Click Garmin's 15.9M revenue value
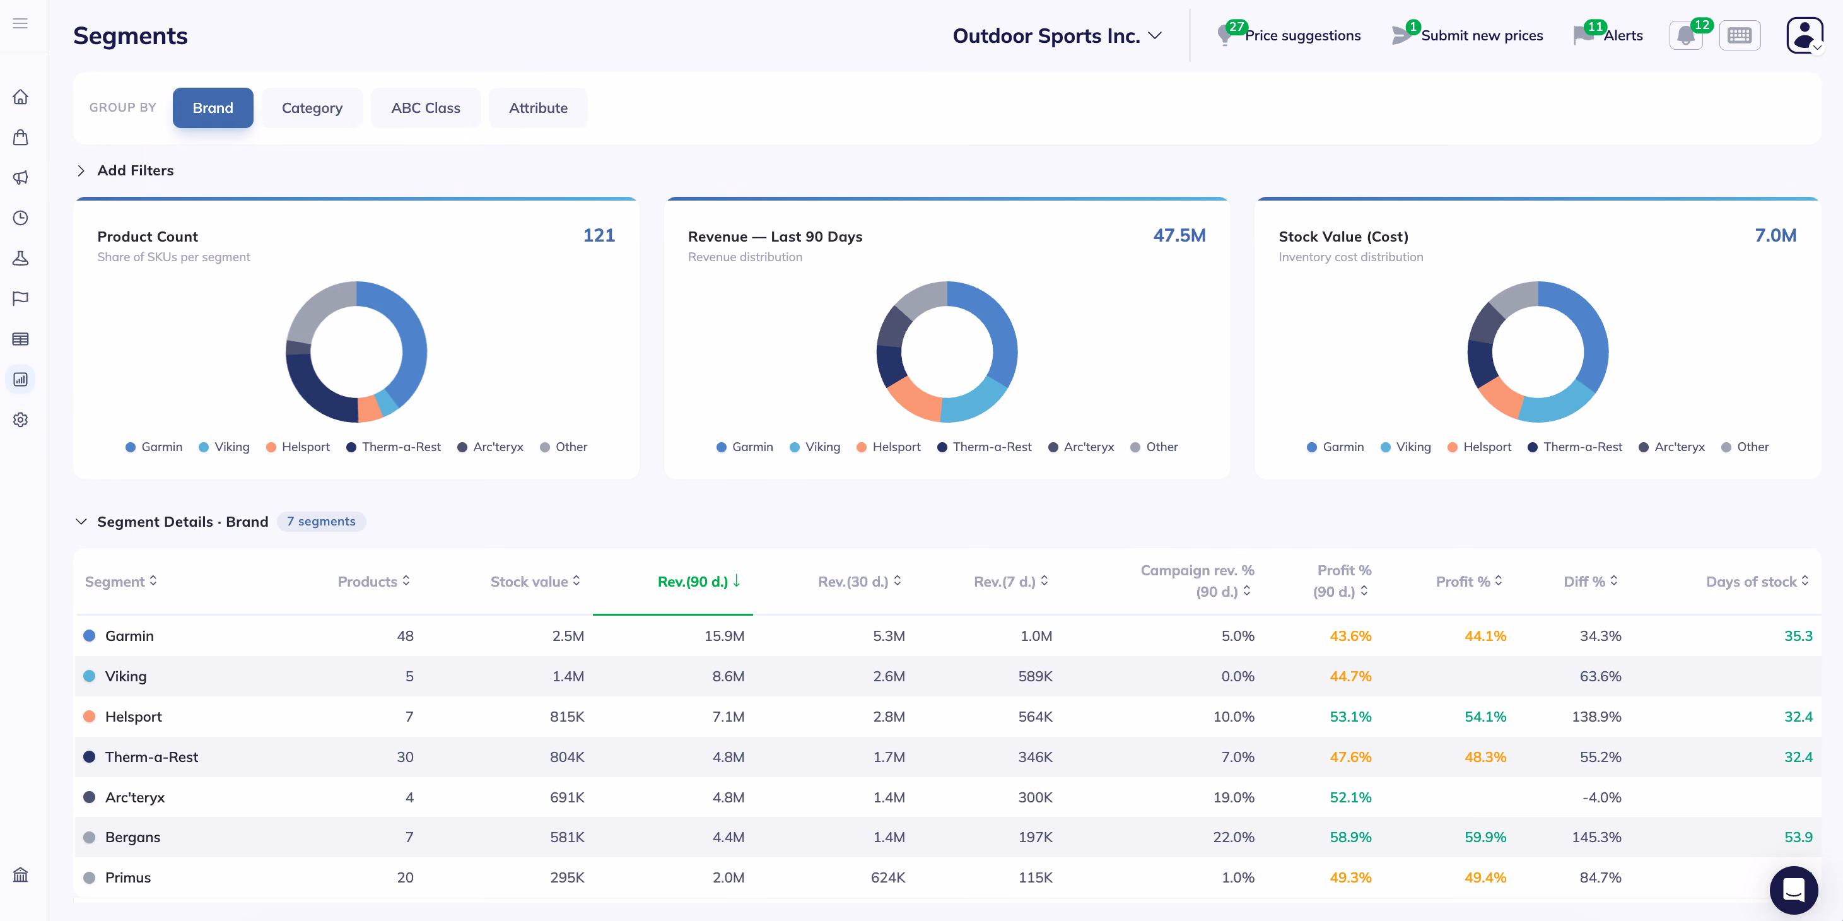Viewport: 1843px width, 921px height. tap(724, 636)
